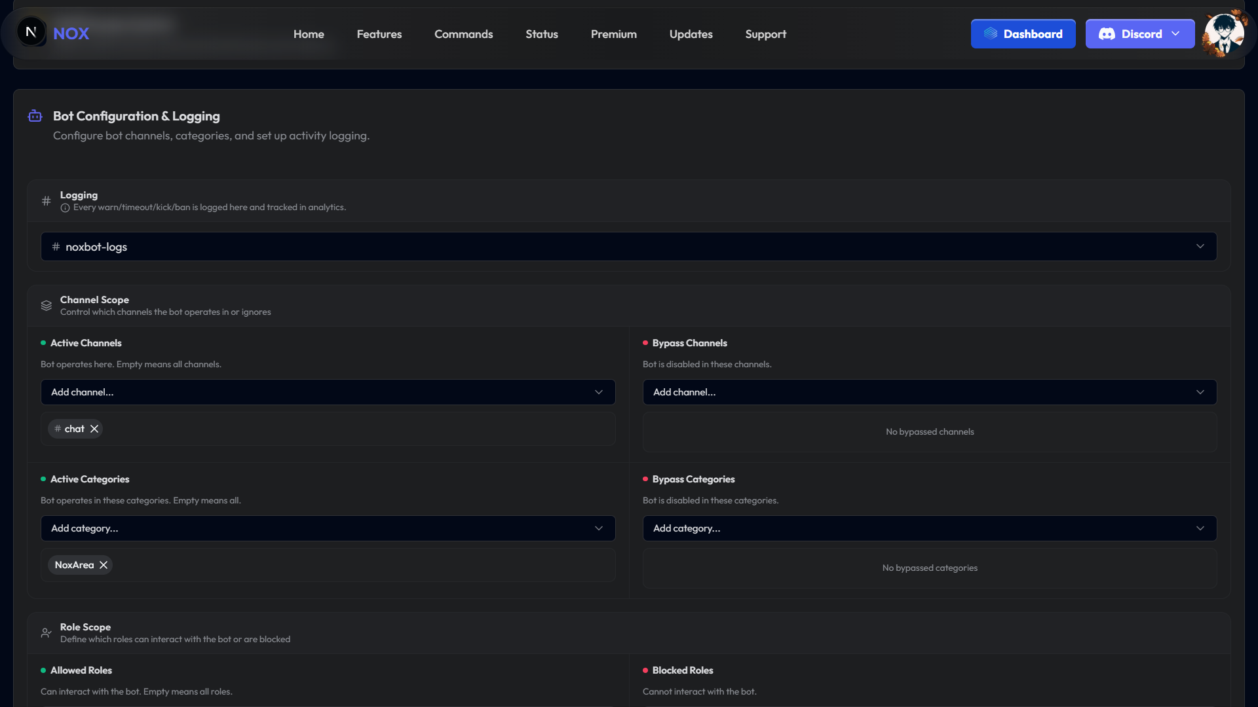Open the Active Channels Add channel dropdown
This screenshot has width=1258, height=707.
(x=328, y=392)
